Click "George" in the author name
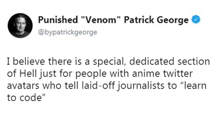The image size is (212, 119). [173, 20]
